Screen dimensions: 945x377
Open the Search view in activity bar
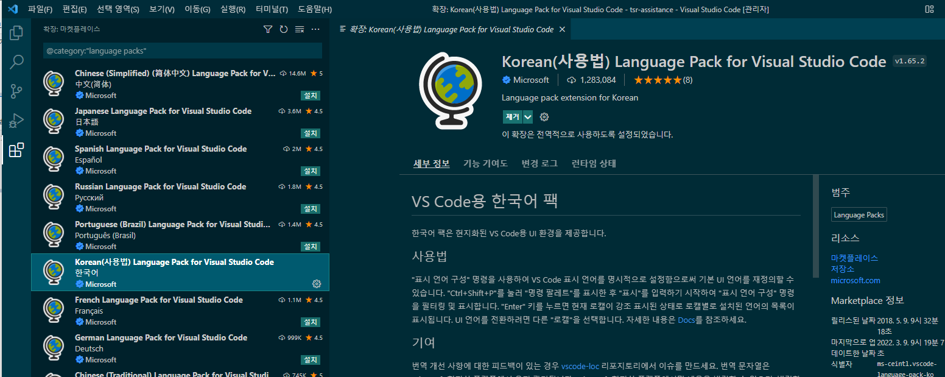click(x=16, y=62)
